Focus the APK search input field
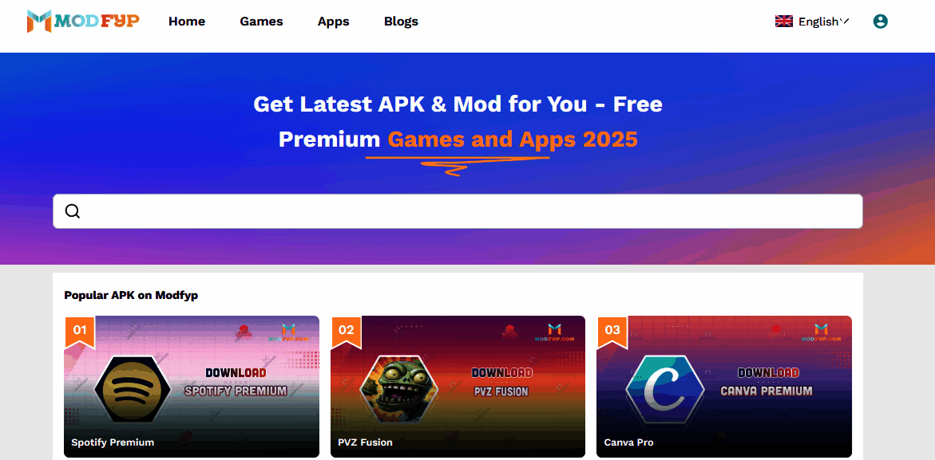The height and width of the screenshot is (460, 935). (458, 211)
